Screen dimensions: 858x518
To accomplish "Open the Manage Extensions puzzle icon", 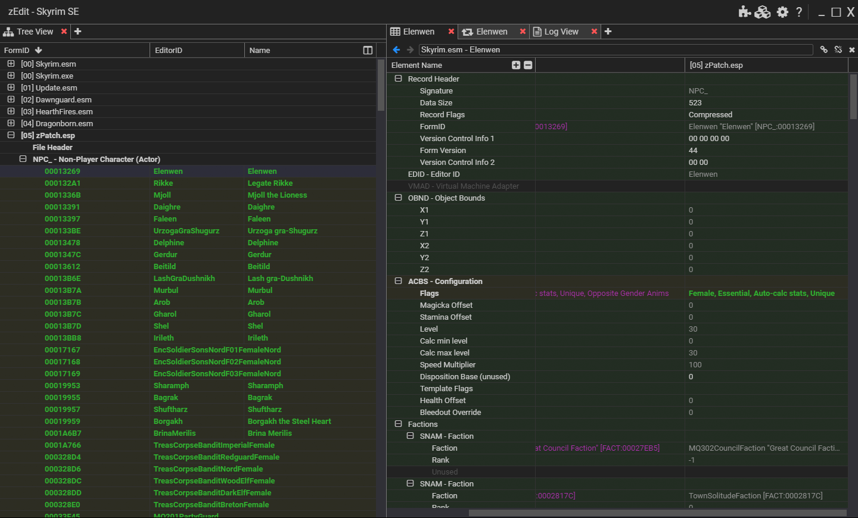I will 744,12.
